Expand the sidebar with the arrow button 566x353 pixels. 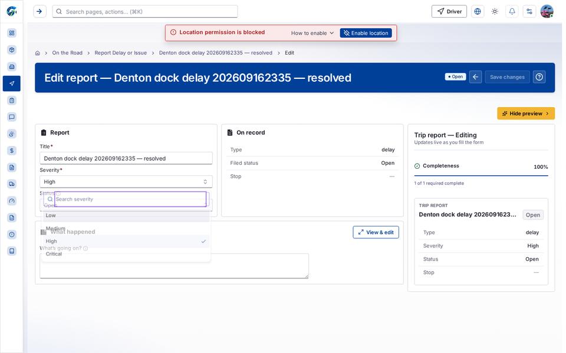(40, 12)
